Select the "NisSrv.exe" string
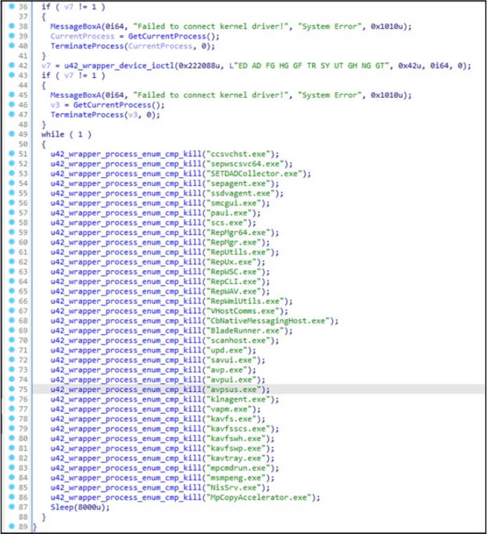Viewport: 487px width, 534px height. tap(233, 488)
